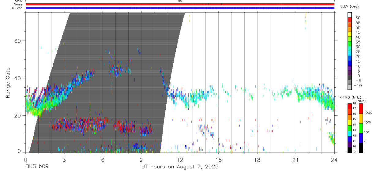
Task: Click the "-10" label on ELEV colorbar
Action: (x=358, y=86)
